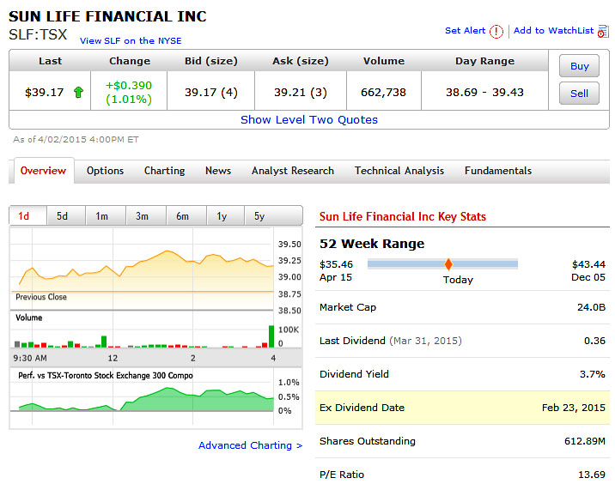This screenshot has height=490, width=615.
Task: Open the Charting tab
Action: tap(164, 171)
